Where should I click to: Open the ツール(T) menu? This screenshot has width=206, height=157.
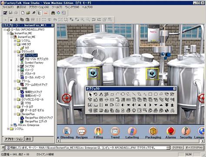(x=57, y=7)
